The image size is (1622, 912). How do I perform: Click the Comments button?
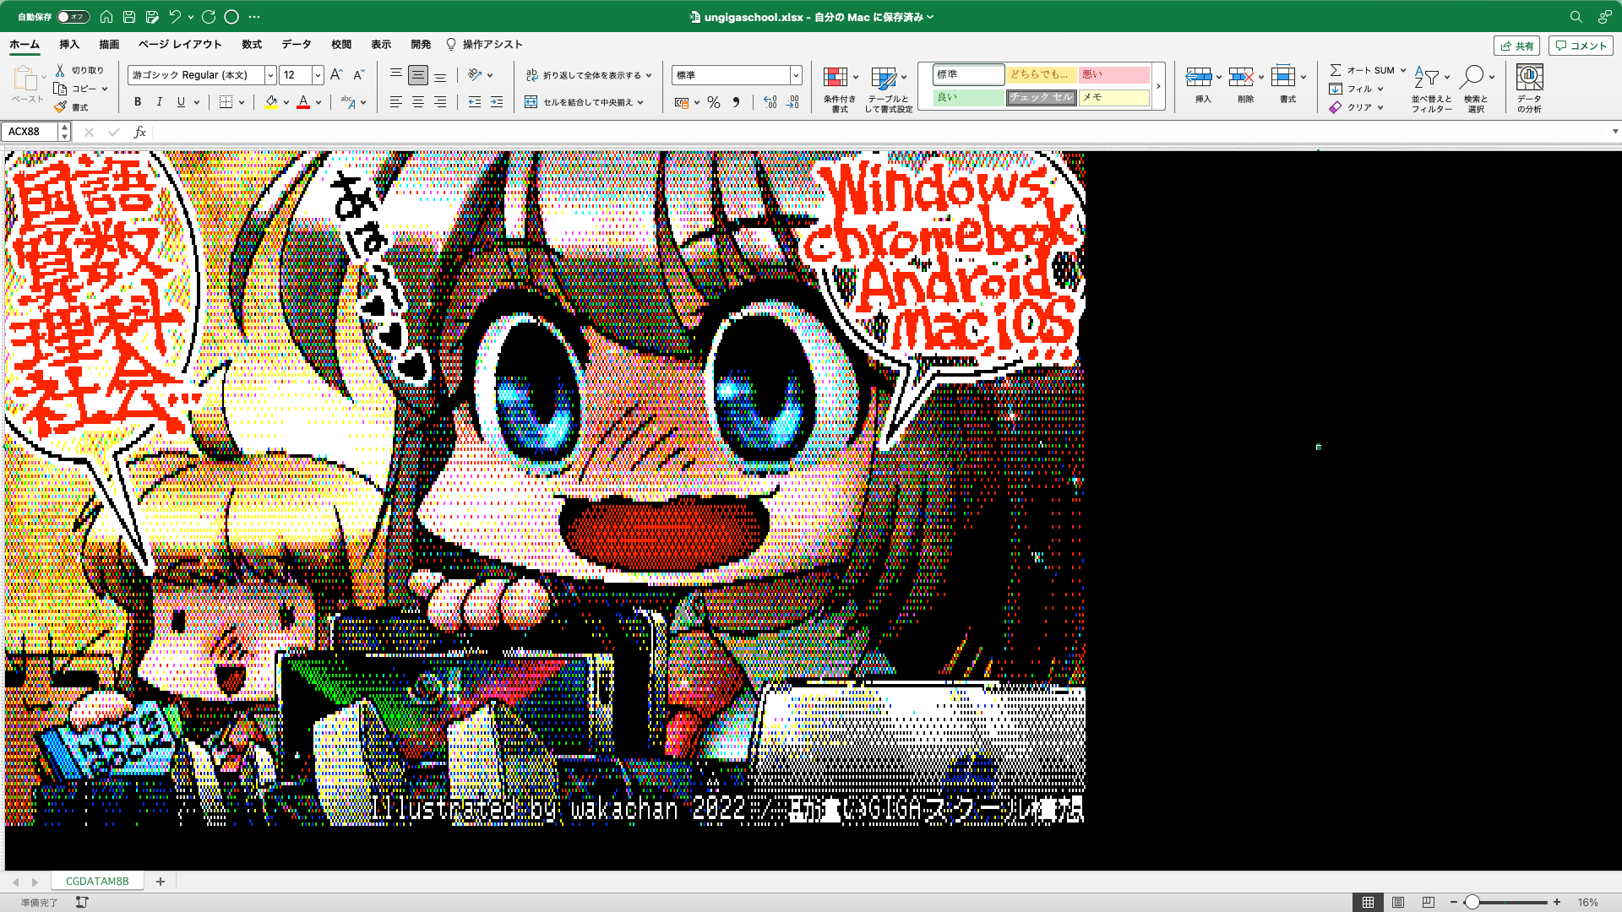(1581, 46)
